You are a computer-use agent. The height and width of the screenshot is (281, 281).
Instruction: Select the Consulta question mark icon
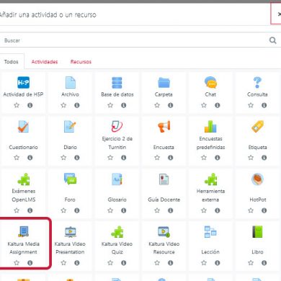[x=257, y=83]
